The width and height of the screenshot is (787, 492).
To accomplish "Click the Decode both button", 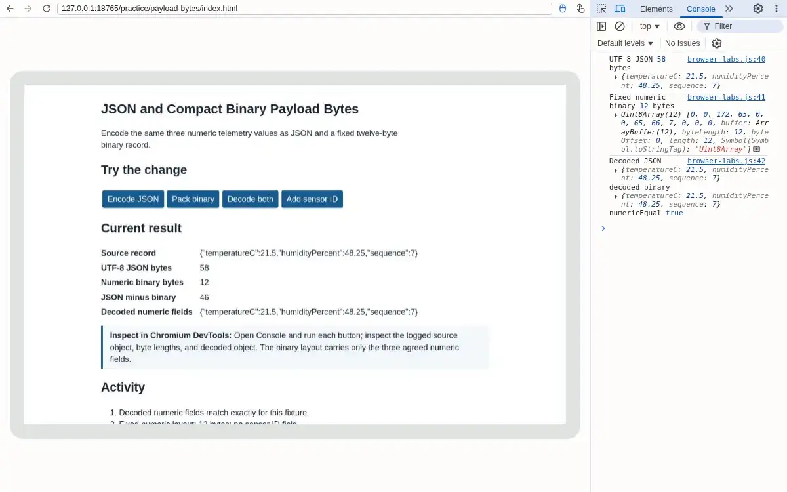I will point(251,199).
